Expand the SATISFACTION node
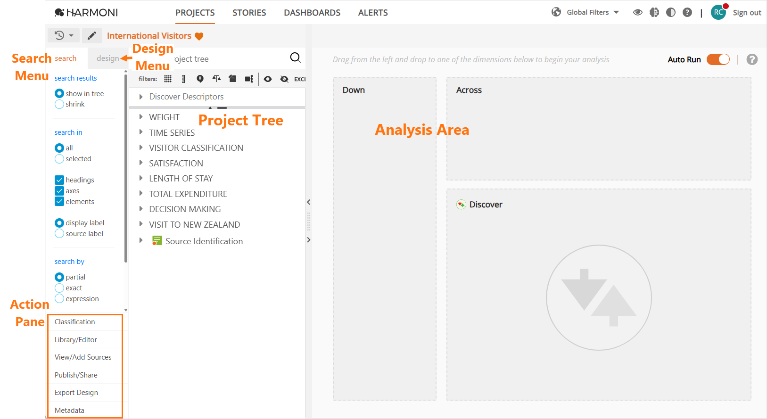The image size is (767, 419). (140, 163)
